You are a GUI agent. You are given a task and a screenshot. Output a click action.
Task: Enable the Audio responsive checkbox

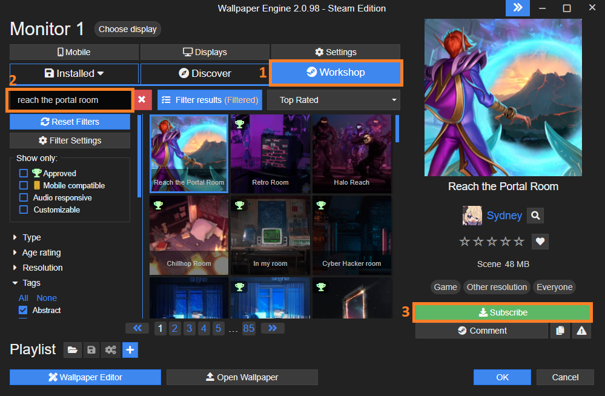pyautogui.click(x=24, y=197)
